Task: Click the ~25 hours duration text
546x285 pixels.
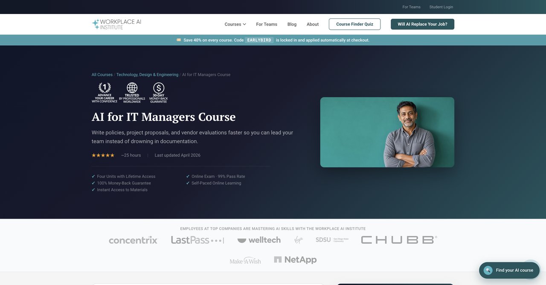Action: tap(131, 155)
